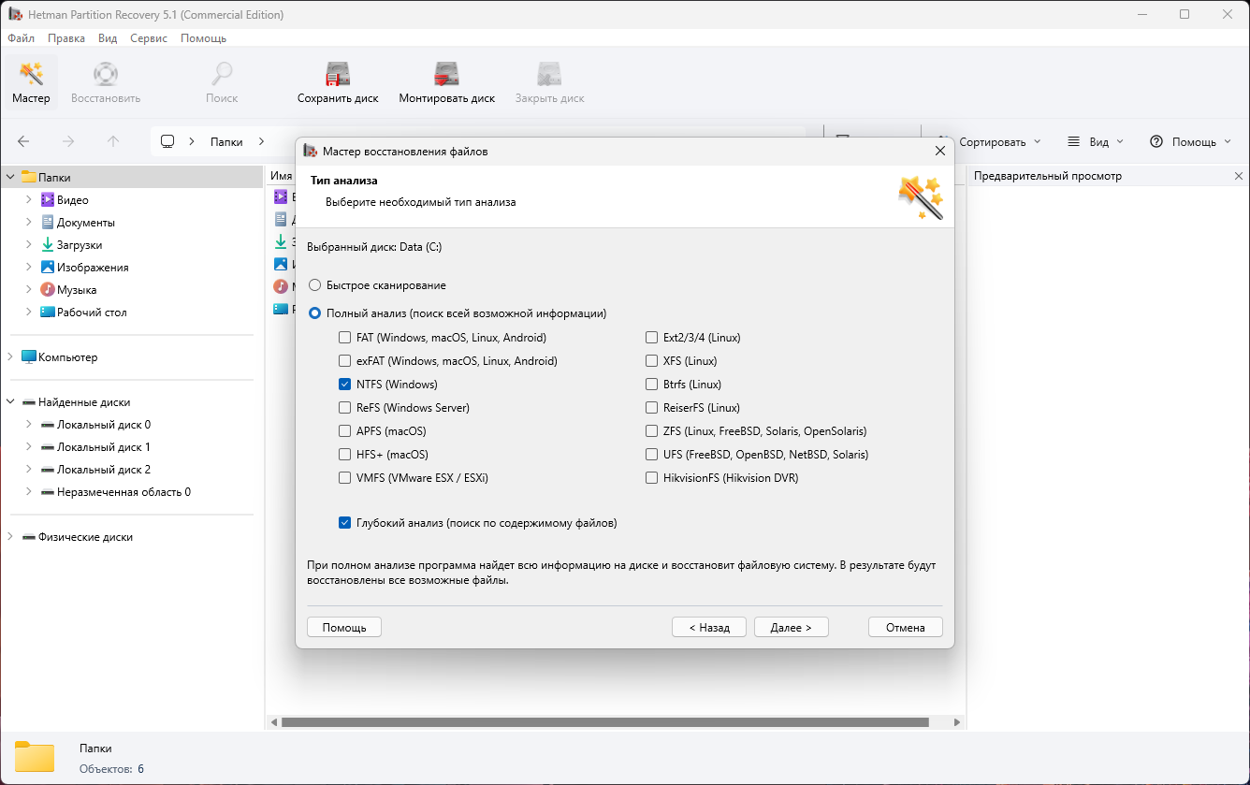This screenshot has width=1250, height=785.
Task: Click the Физические диски icon
Action: pyautogui.click(x=29, y=537)
